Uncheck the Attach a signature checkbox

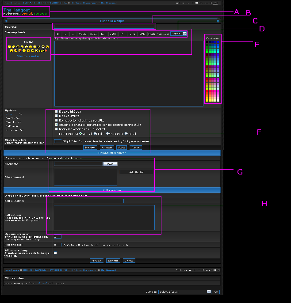click(56, 125)
